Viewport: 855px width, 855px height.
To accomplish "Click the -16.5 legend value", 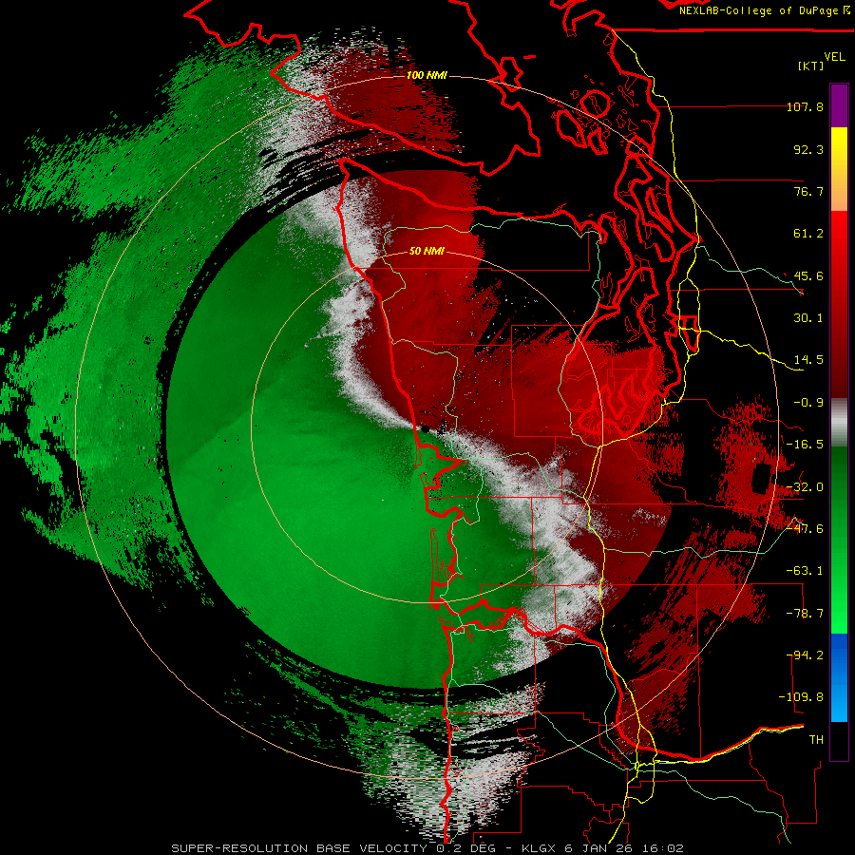I will 805,445.
